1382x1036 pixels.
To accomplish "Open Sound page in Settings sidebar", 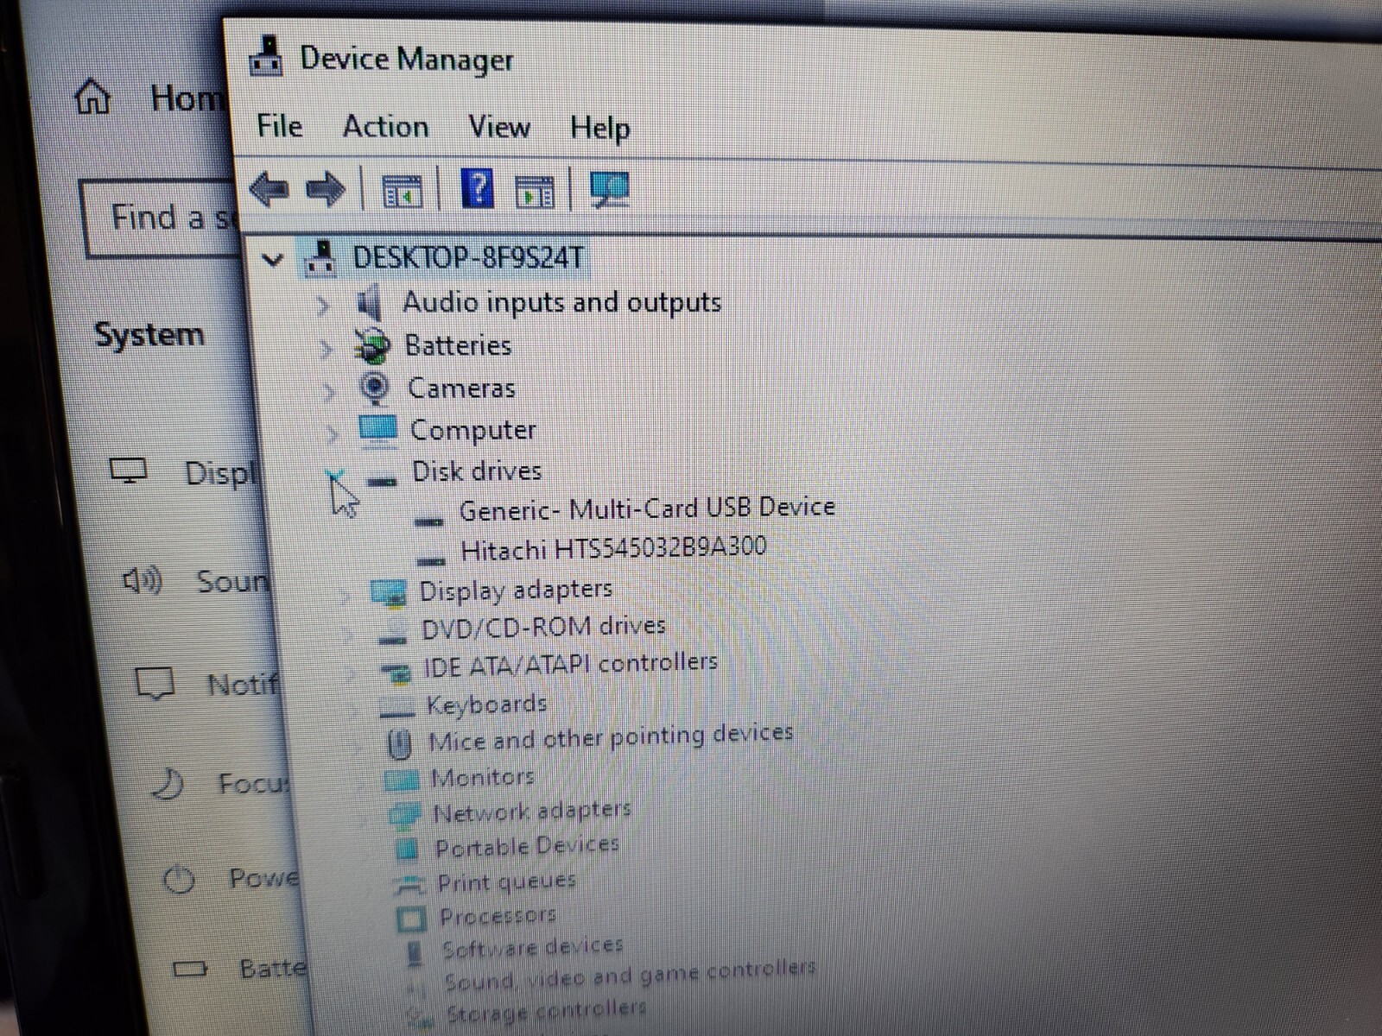I will pos(196,580).
